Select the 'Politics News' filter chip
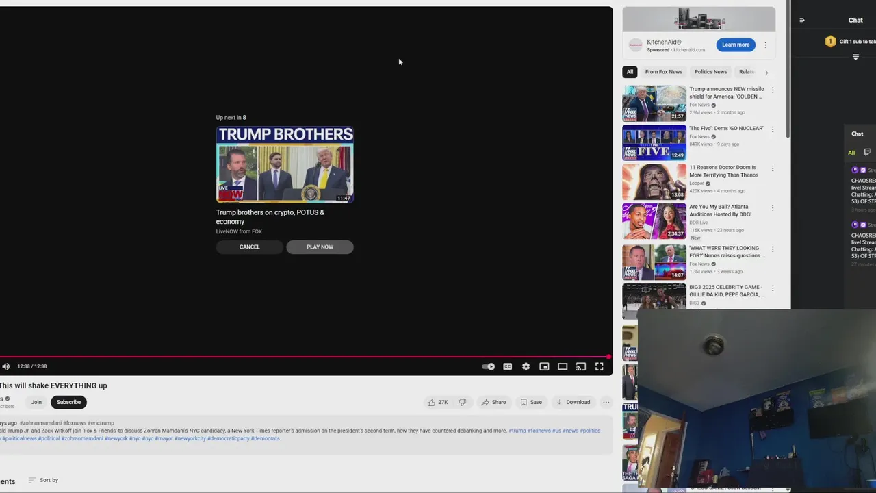This screenshot has width=876, height=493. click(710, 72)
